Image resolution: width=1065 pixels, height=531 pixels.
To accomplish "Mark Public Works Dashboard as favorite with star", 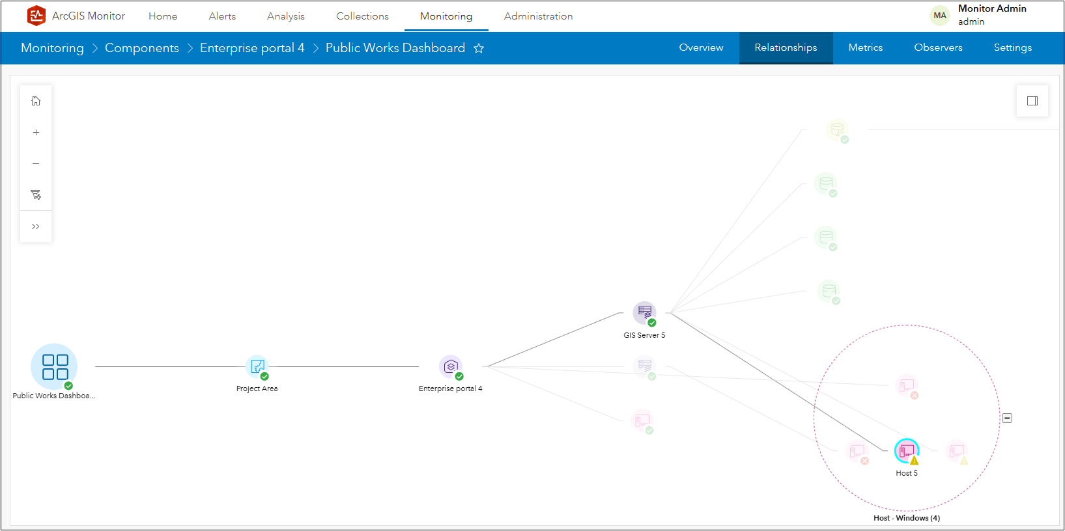I will [479, 48].
